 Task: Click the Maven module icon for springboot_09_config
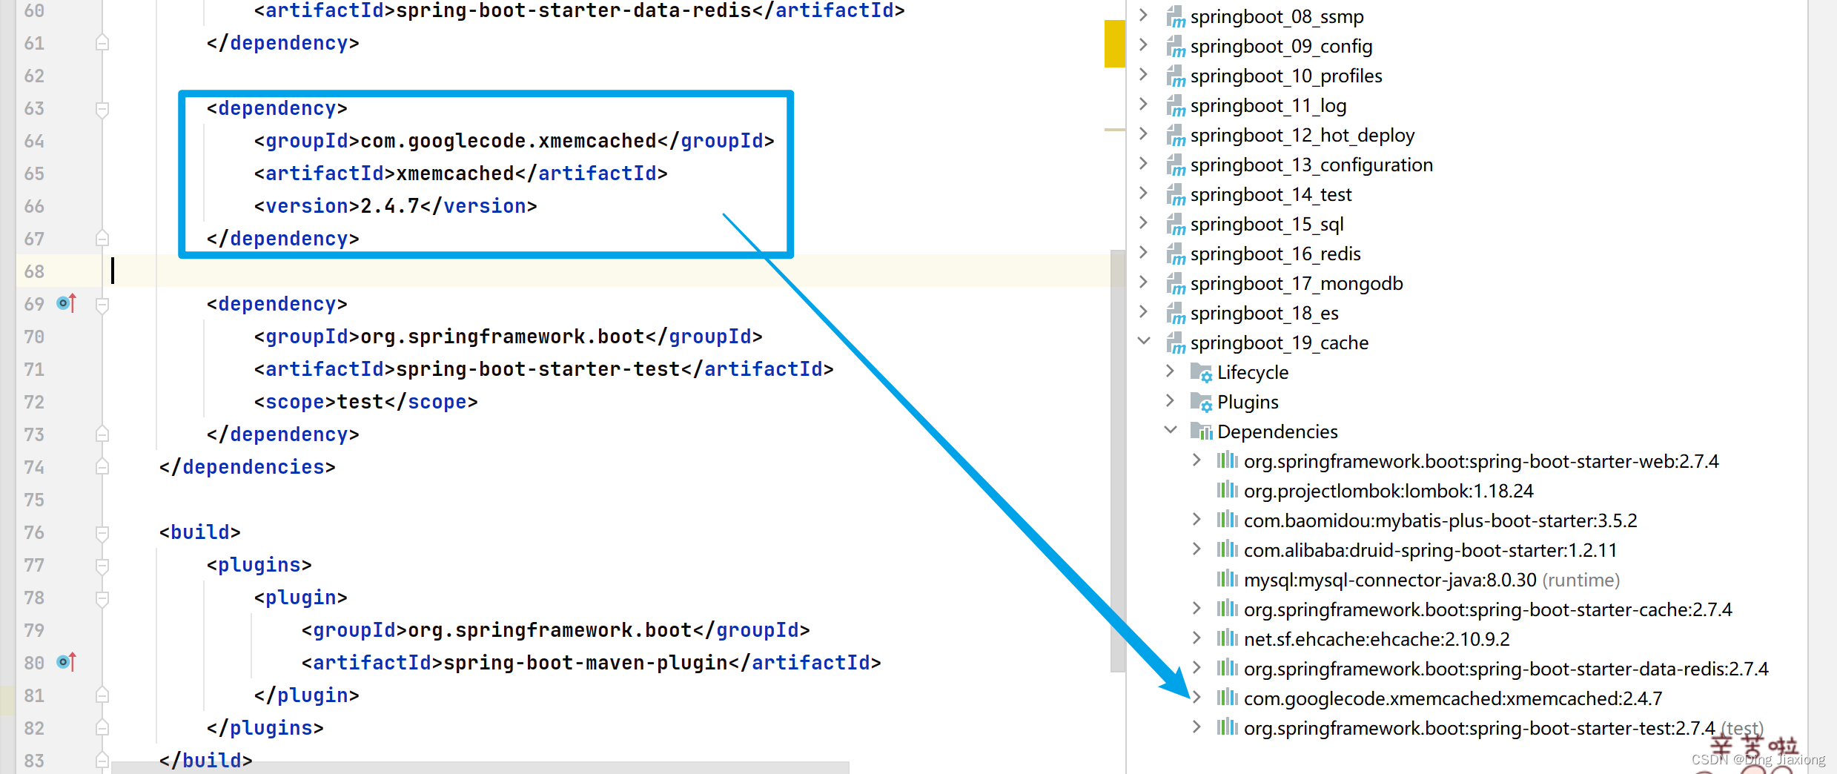1175,46
